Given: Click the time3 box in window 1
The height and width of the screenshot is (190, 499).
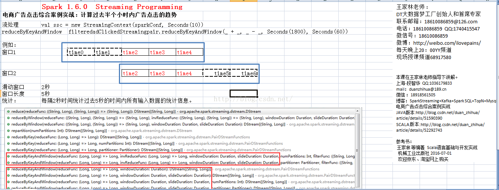Looking at the screenshot, I should (162, 52).
